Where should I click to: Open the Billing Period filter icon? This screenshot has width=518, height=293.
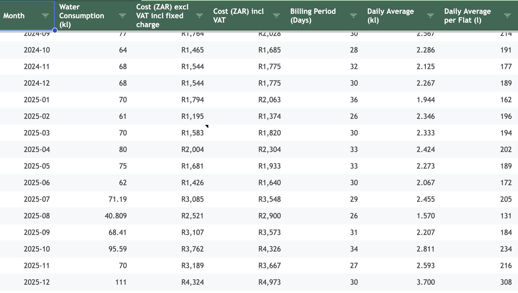point(353,16)
